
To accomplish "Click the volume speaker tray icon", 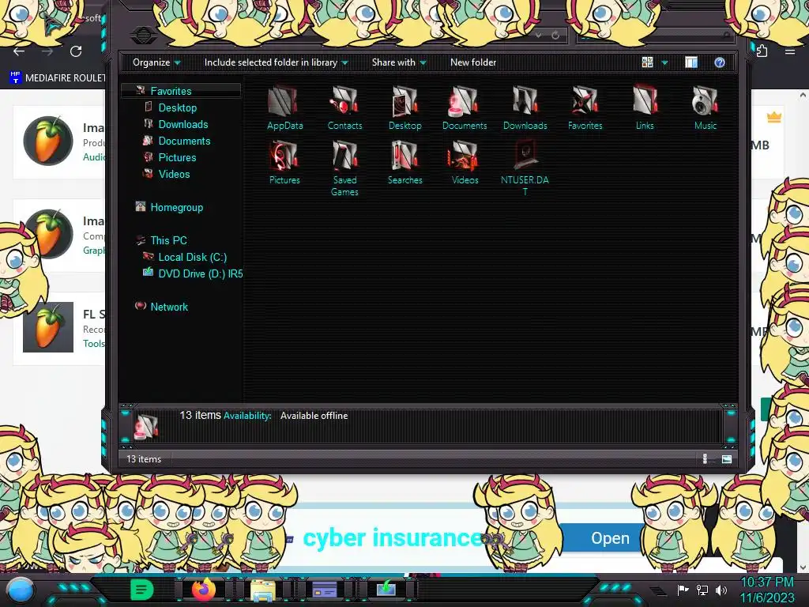I will click(721, 590).
